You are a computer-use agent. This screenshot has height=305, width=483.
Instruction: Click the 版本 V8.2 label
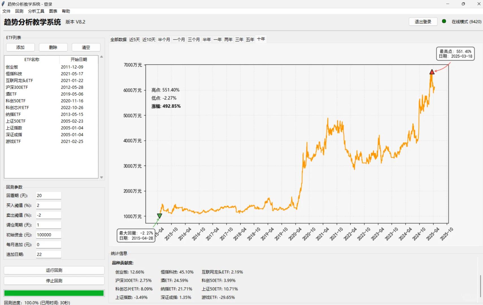point(75,22)
